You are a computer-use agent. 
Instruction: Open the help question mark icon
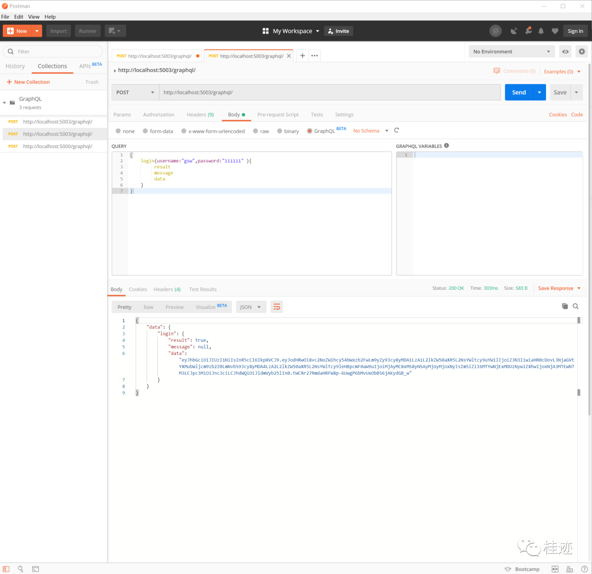coord(584,569)
